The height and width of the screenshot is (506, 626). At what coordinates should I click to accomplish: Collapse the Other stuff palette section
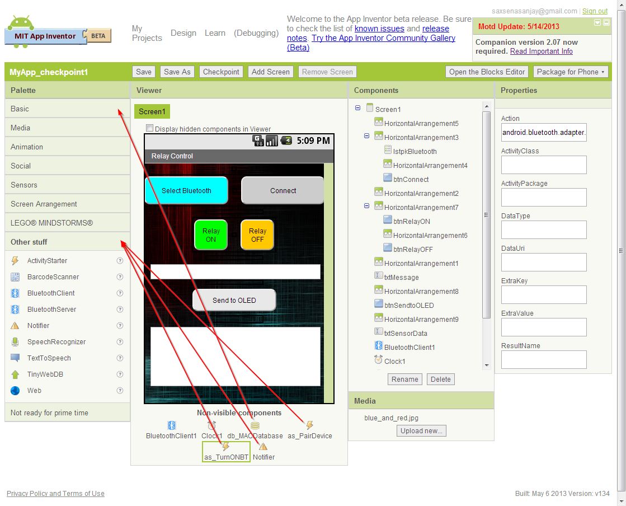(68, 242)
